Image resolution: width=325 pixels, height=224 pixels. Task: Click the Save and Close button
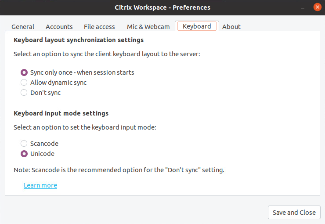coord(294,213)
